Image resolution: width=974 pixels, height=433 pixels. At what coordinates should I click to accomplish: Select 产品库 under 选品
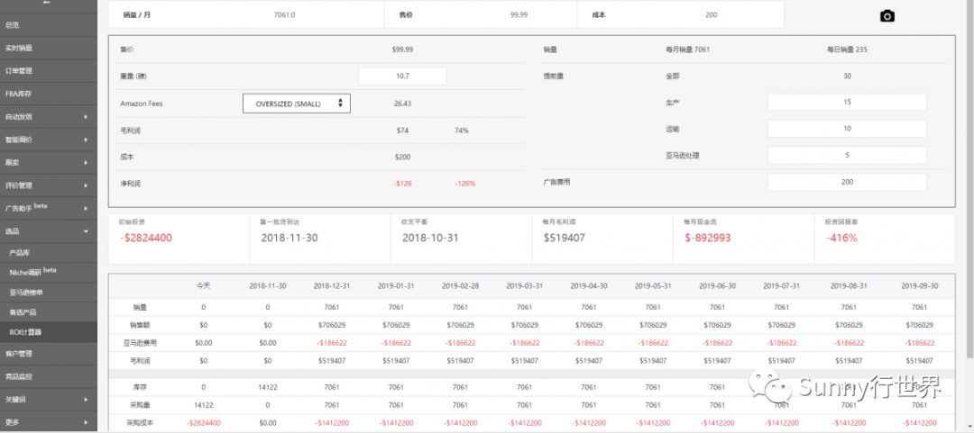pyautogui.click(x=21, y=253)
